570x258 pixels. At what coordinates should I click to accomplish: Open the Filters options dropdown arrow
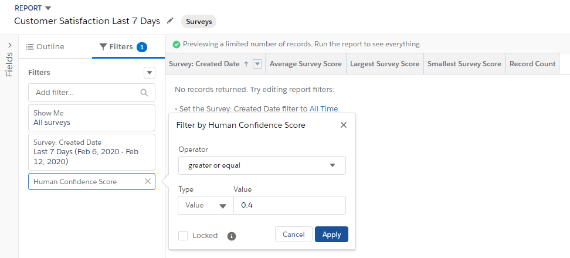(150, 73)
